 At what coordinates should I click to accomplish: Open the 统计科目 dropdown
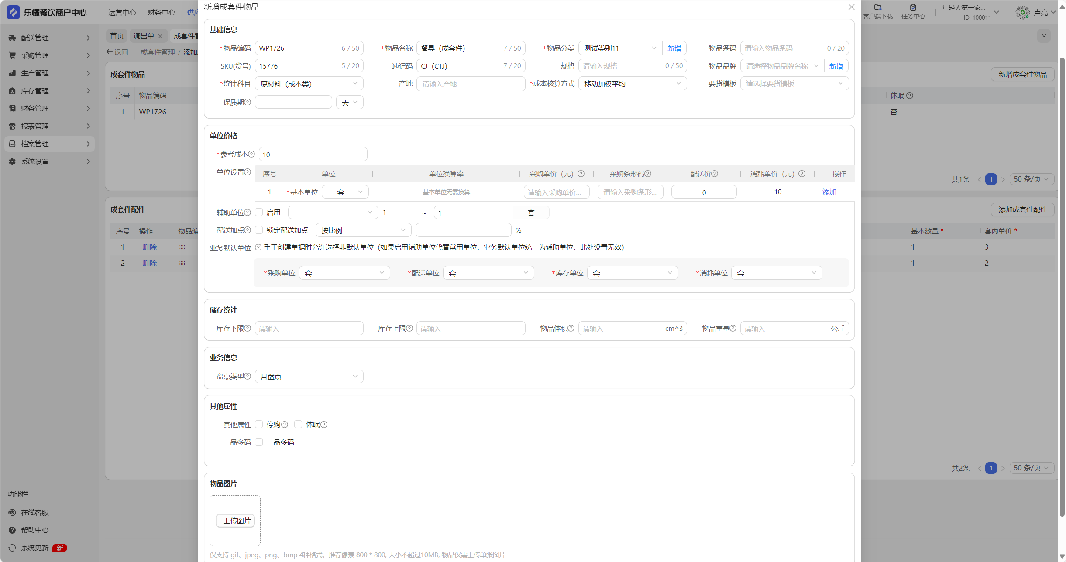(309, 84)
